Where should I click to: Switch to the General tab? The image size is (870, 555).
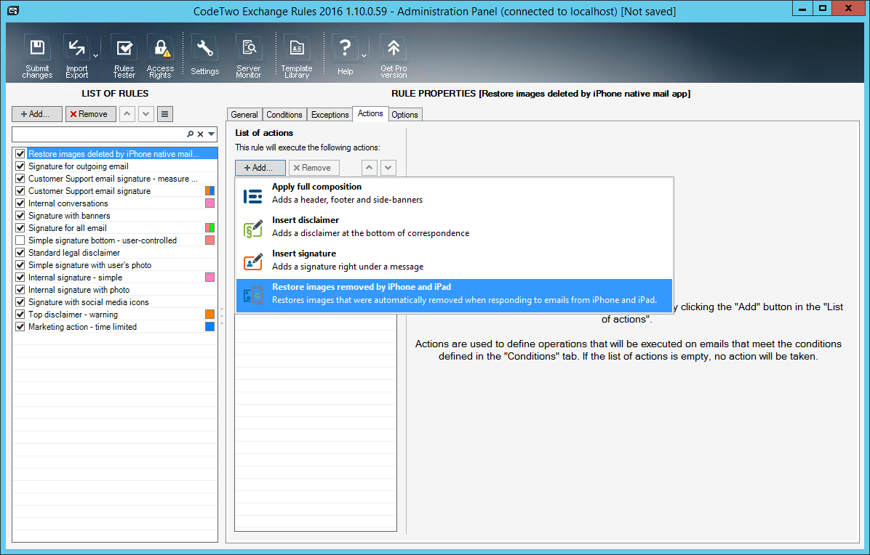click(244, 115)
